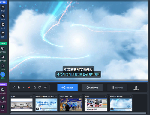Select the eraser tool

pos(34,88)
